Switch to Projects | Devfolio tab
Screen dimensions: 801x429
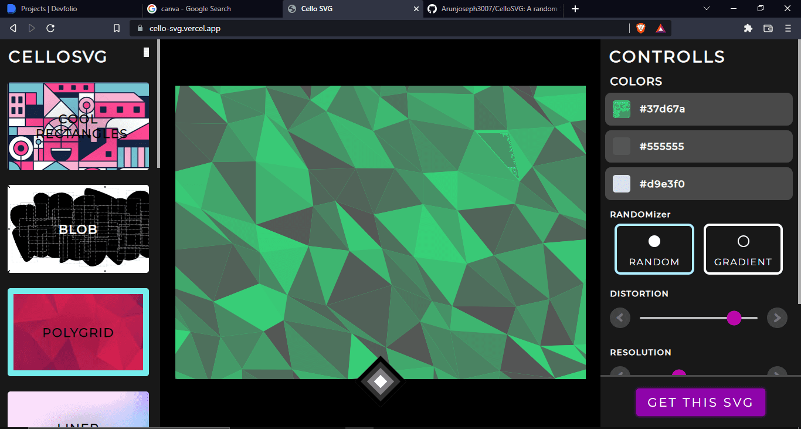click(x=70, y=9)
